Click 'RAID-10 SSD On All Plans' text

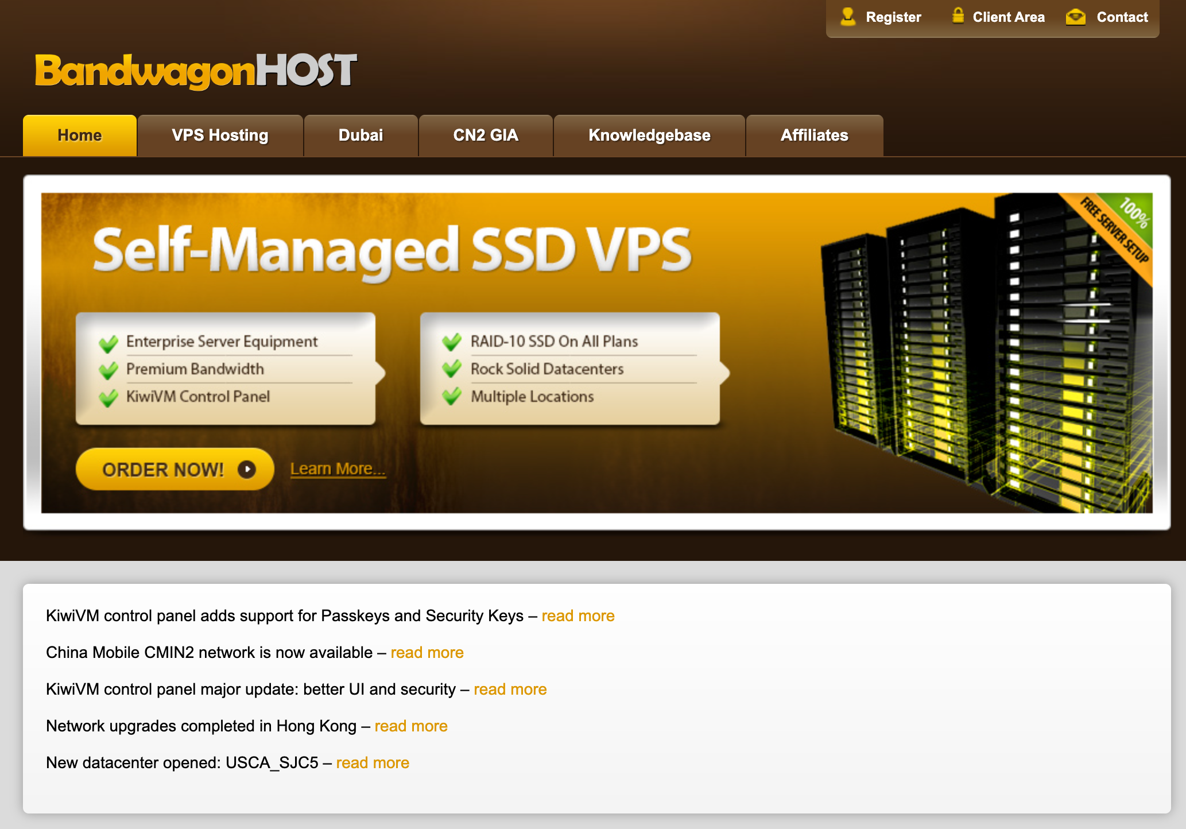[x=554, y=342]
